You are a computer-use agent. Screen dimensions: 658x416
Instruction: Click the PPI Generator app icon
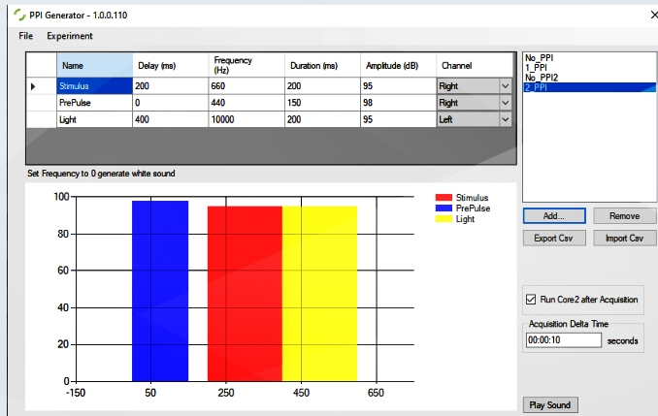[10, 14]
